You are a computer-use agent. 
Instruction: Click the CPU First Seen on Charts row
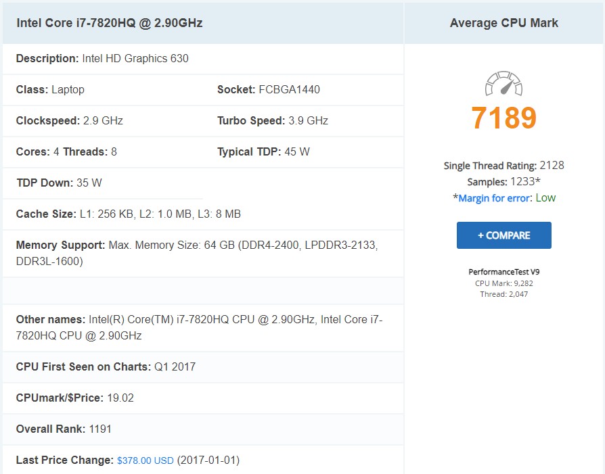pyautogui.click(x=106, y=367)
